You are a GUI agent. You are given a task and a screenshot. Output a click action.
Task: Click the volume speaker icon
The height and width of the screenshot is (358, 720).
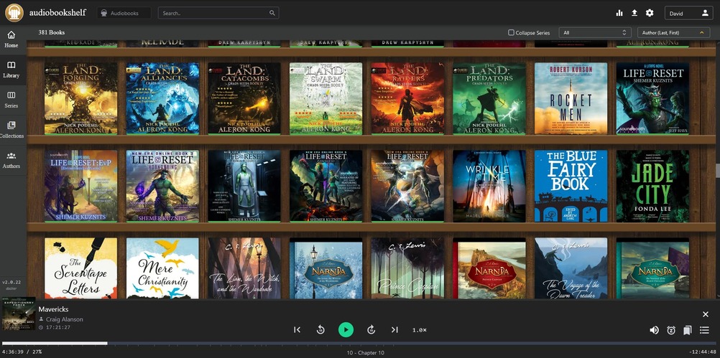[655, 330]
